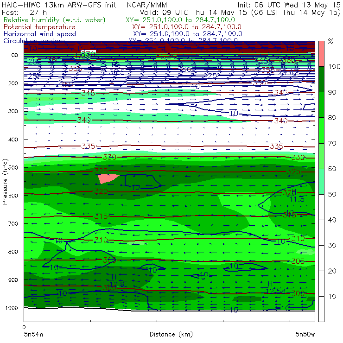Click the 'Fcst: 27 h' forecast label

[24, 12]
